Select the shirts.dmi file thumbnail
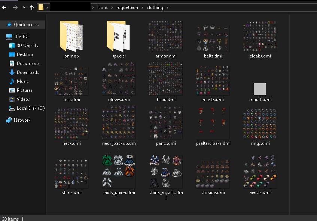317x221 pixels. click(x=71, y=174)
